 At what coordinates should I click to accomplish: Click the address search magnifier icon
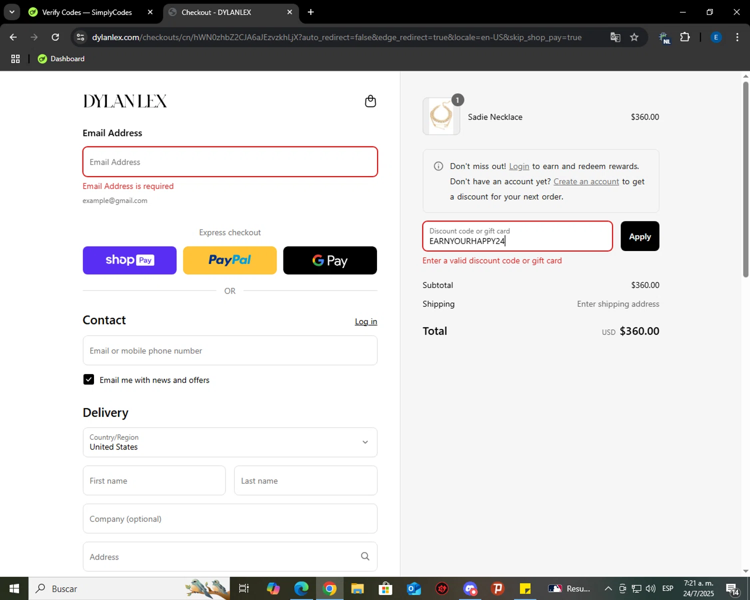click(x=365, y=556)
